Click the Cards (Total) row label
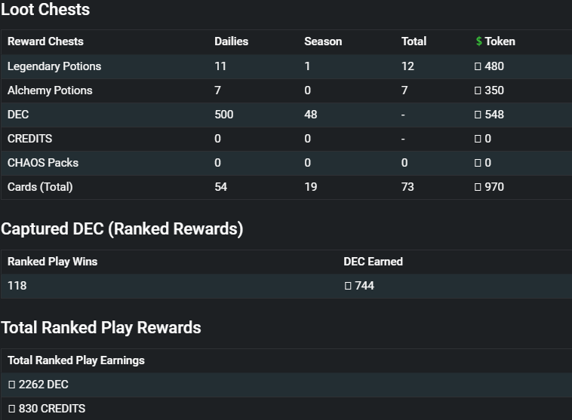This screenshot has height=420, width=572. click(x=40, y=187)
